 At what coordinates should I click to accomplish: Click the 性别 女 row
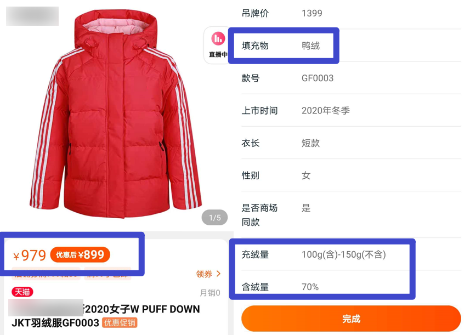(x=351, y=175)
